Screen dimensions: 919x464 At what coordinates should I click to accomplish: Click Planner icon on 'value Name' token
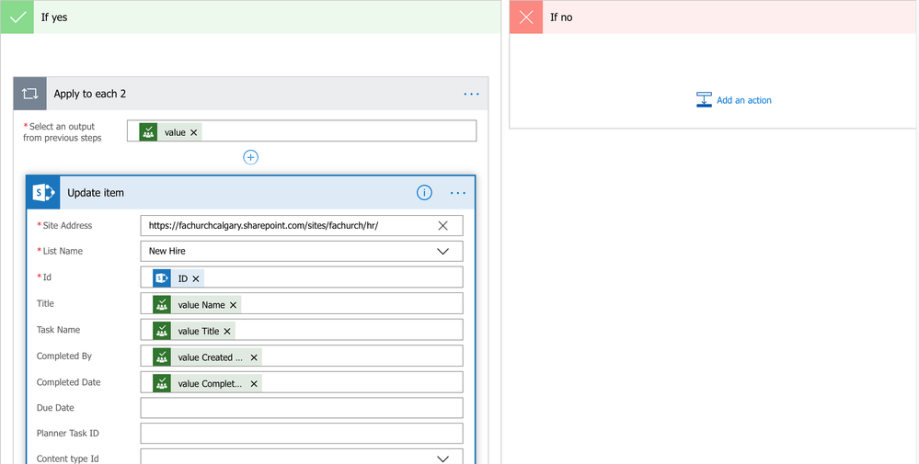[162, 304]
